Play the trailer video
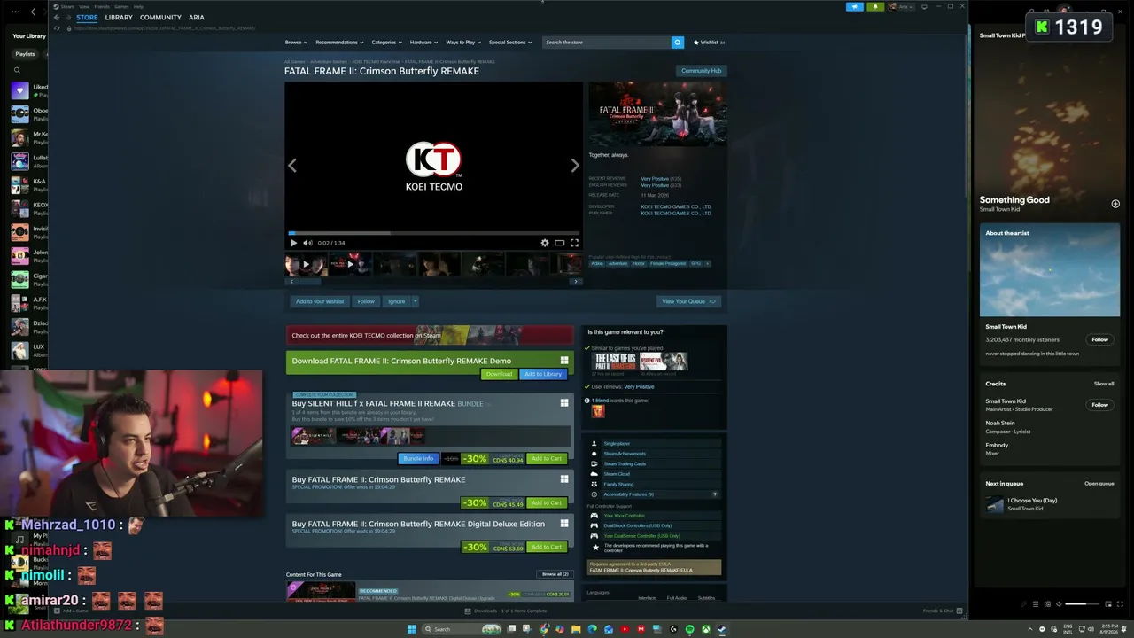1134x638 pixels. pyautogui.click(x=293, y=243)
